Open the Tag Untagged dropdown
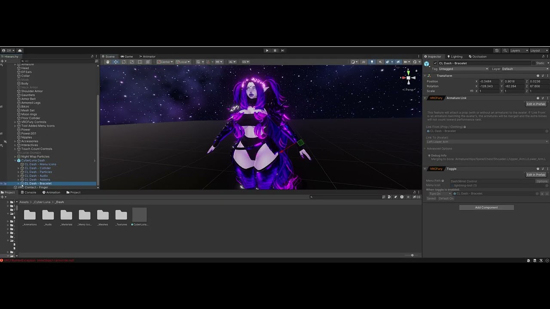The height and width of the screenshot is (309, 550). pos(463,69)
